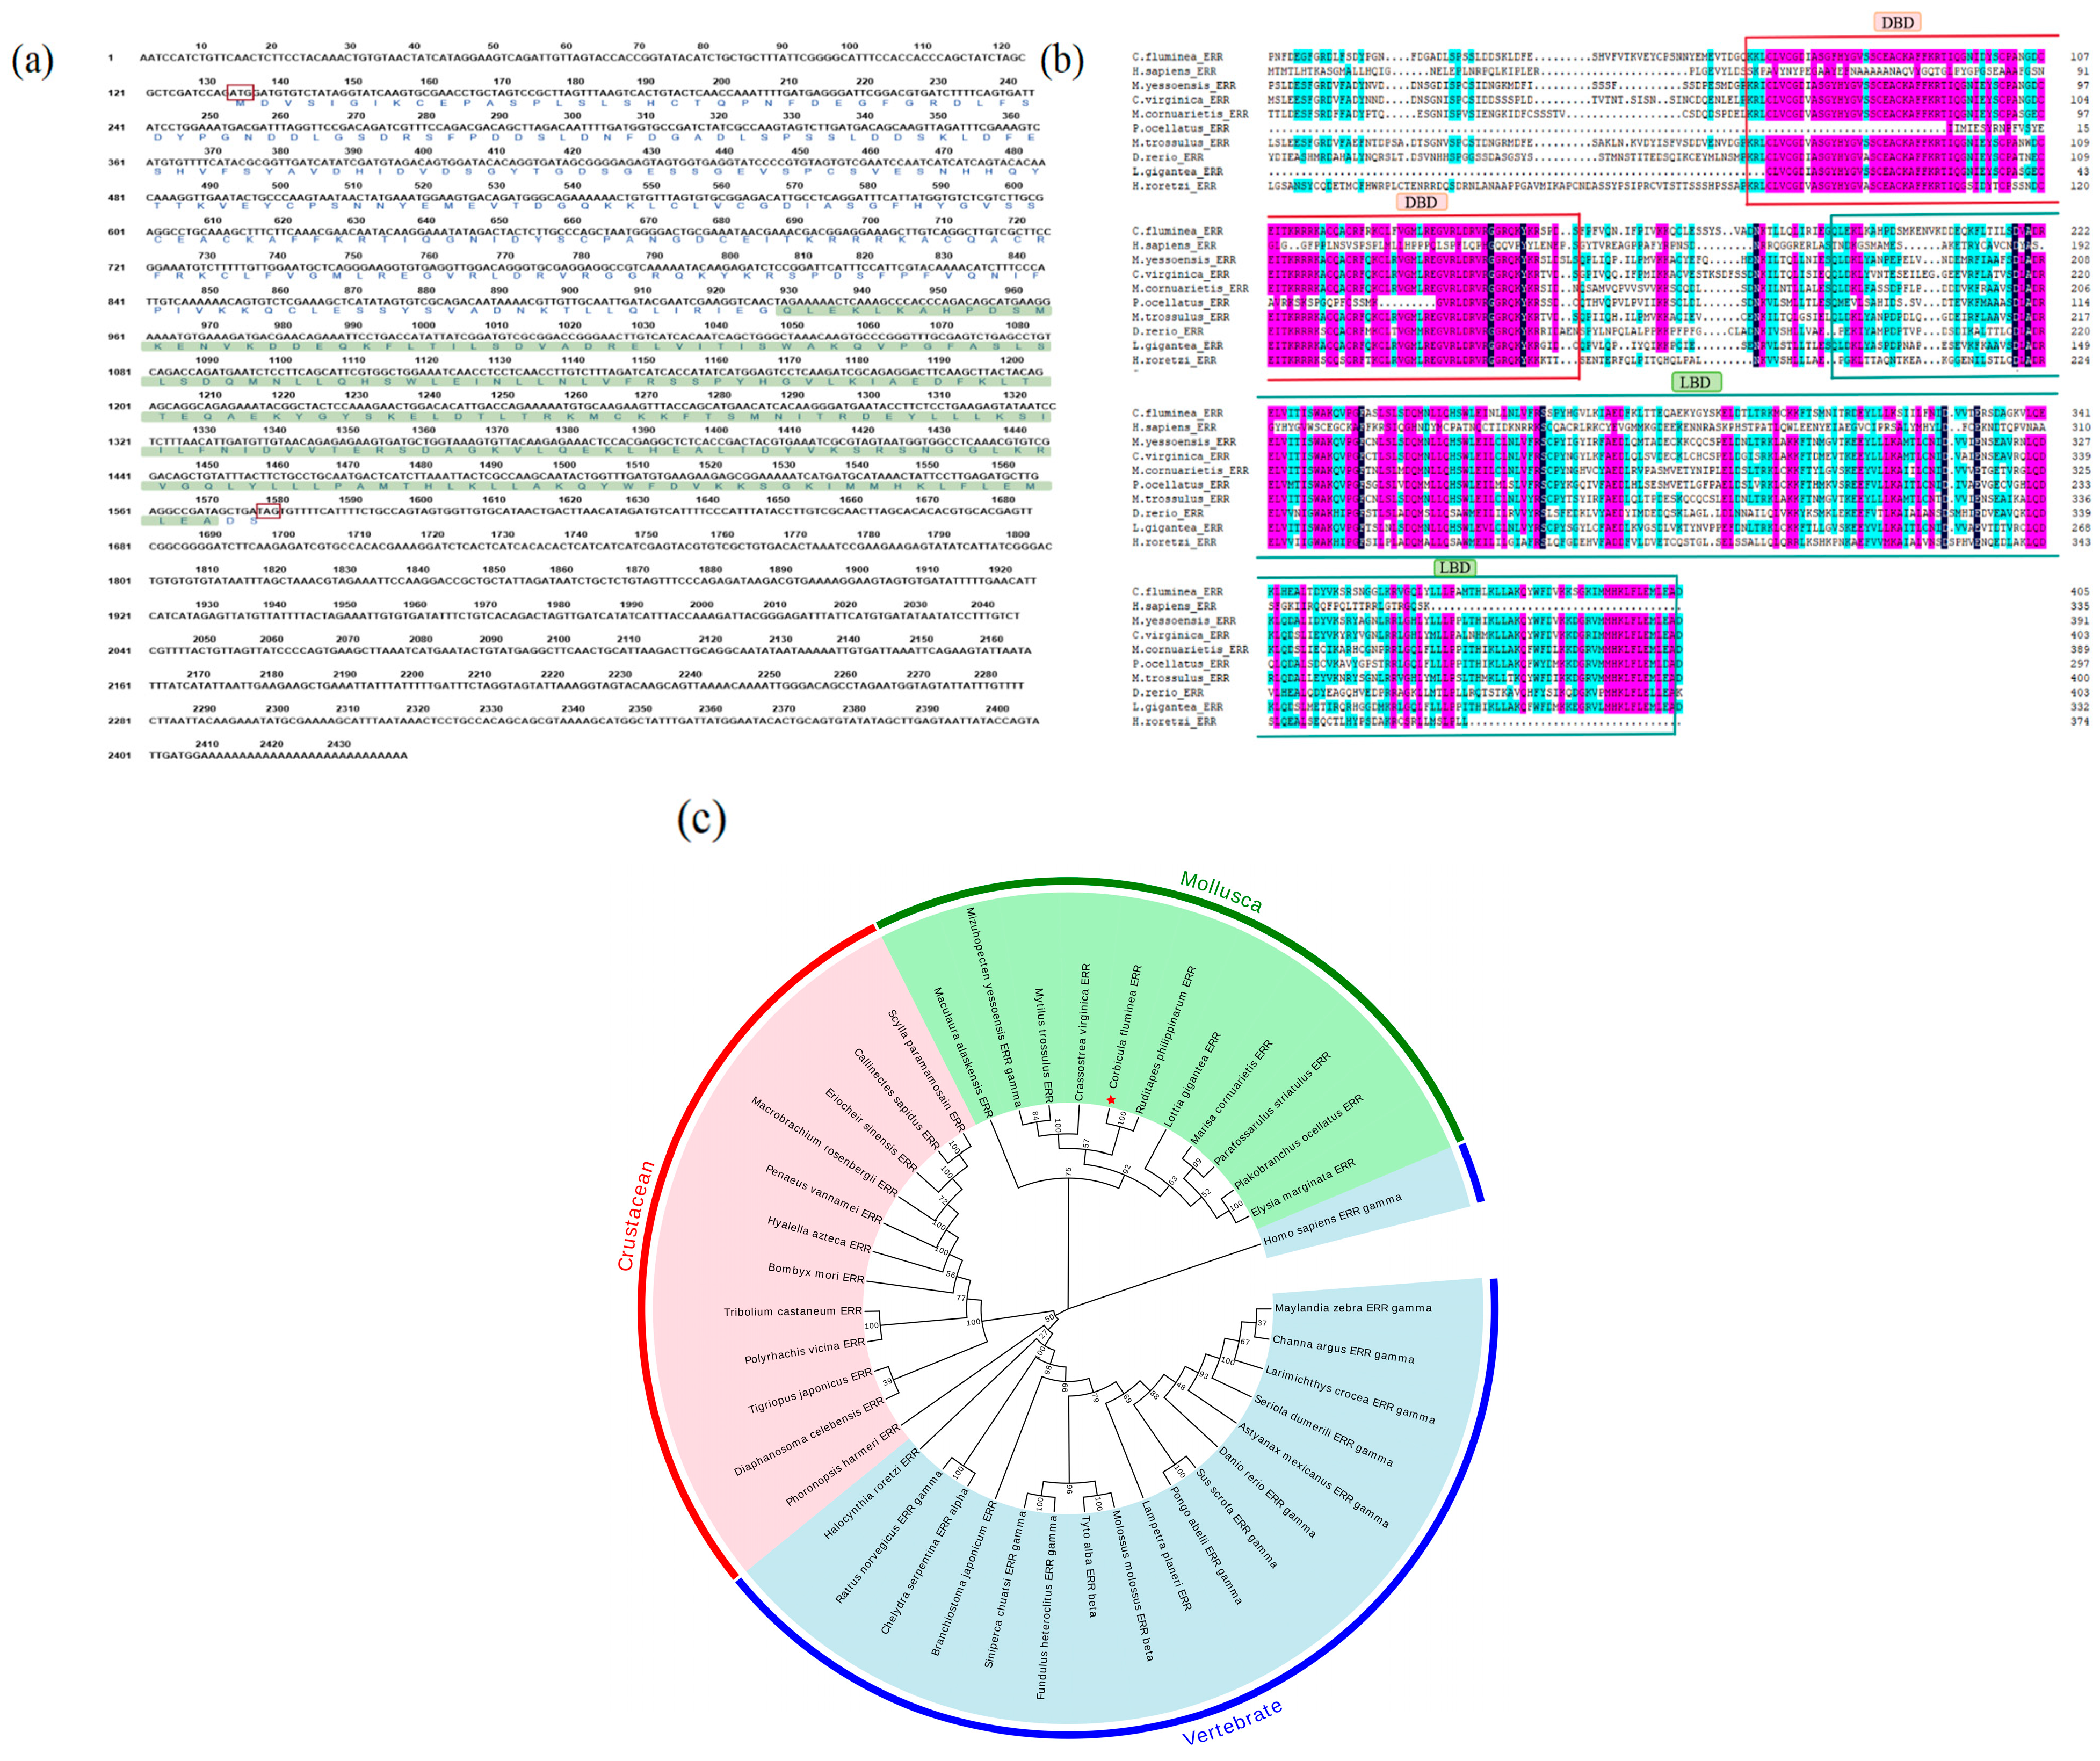Click the orange DBD label at top right
Viewport: 2100px width, 1761px height.
[1897, 23]
